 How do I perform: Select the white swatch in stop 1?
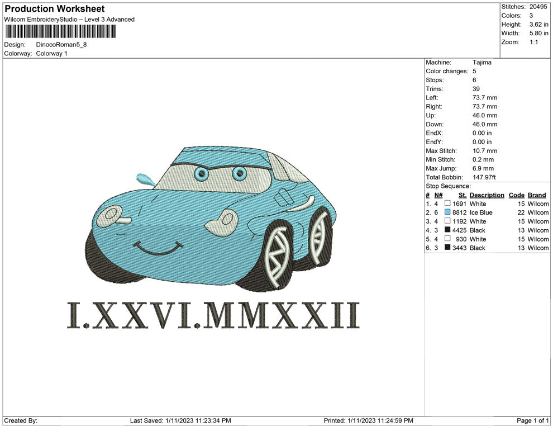447,204
